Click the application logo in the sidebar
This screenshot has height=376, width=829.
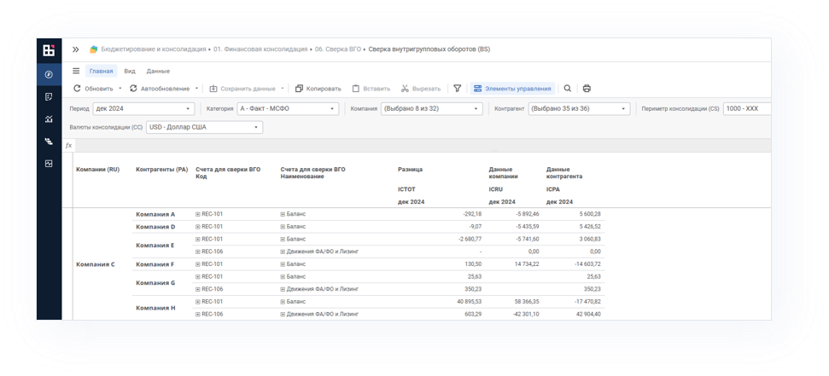click(x=49, y=50)
